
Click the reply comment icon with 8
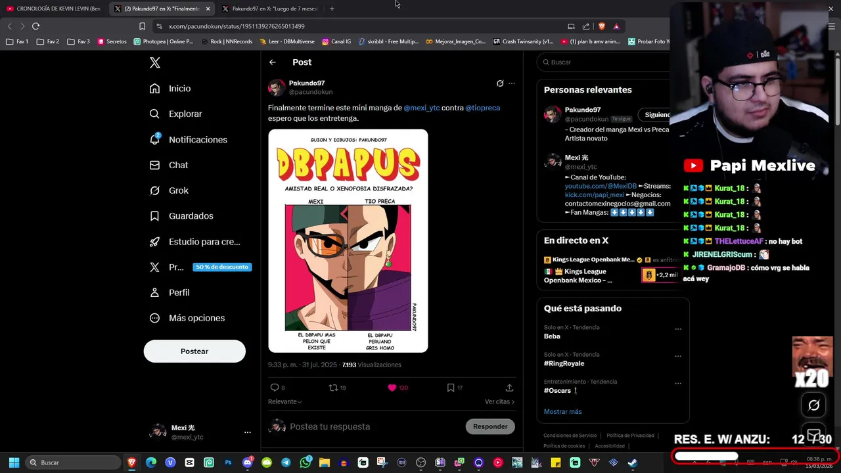277,388
